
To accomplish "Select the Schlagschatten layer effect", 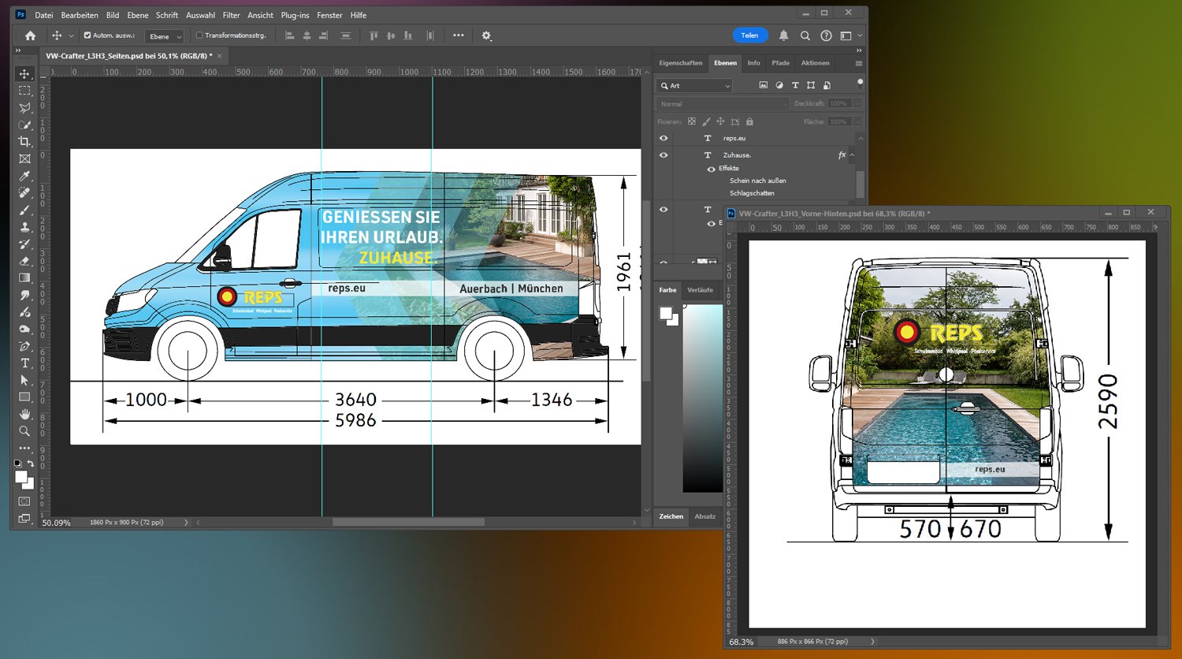I will point(752,193).
